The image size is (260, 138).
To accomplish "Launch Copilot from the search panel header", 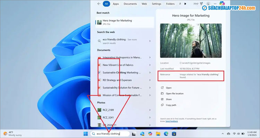I will 222,3.
